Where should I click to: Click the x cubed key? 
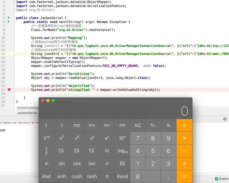pos(77,138)
